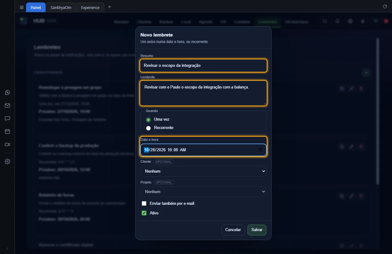Click the month segment of the date field
392x254 pixels.
tap(146, 150)
